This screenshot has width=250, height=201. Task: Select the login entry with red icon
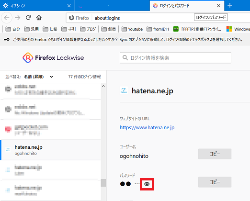50,130
